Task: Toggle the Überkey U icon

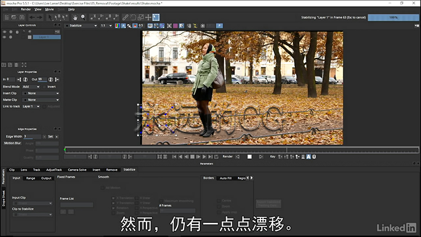Action: [x=314, y=157]
